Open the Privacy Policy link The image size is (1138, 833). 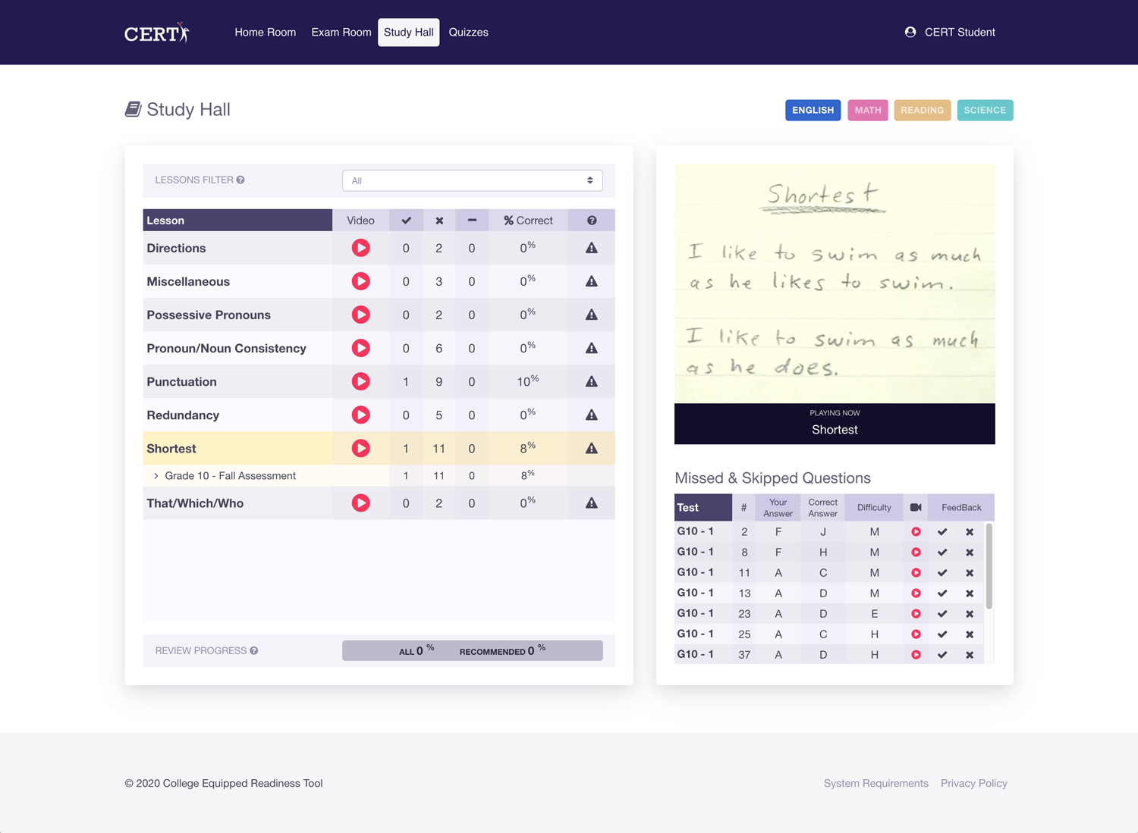click(973, 783)
